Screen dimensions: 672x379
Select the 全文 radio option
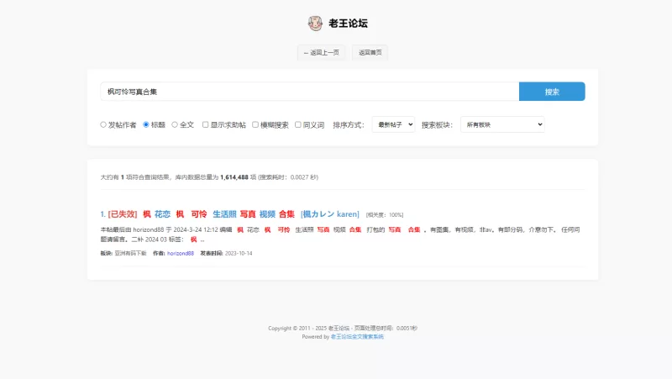[175, 124]
